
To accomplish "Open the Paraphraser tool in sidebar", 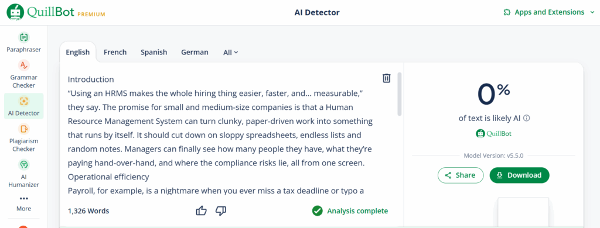I will click(x=23, y=43).
